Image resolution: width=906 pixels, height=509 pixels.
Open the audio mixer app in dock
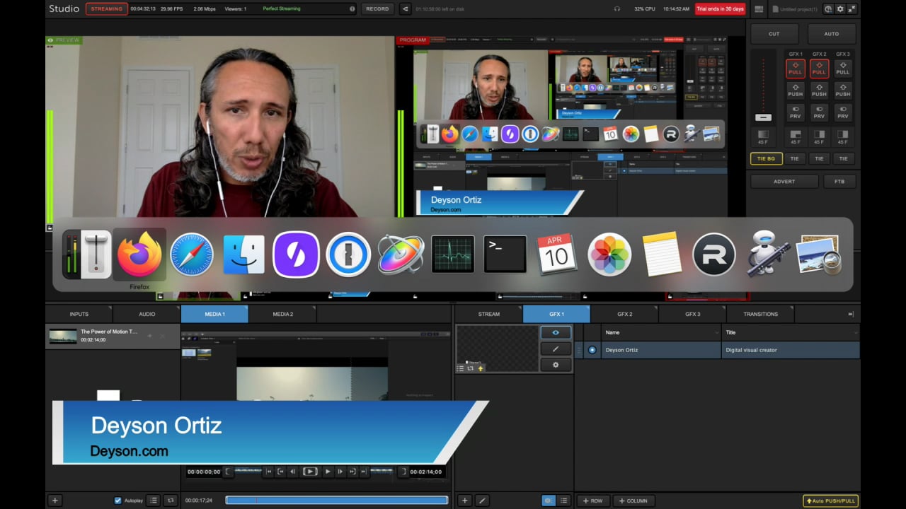pos(87,255)
